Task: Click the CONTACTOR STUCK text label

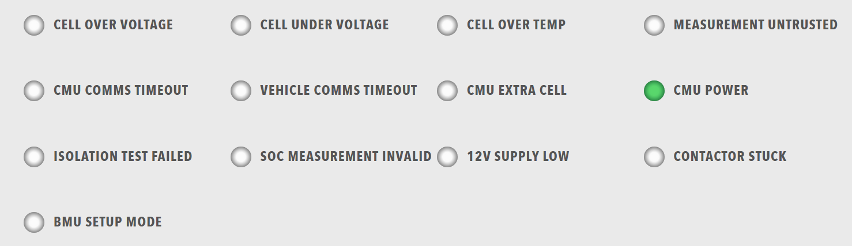Action: [x=730, y=156]
